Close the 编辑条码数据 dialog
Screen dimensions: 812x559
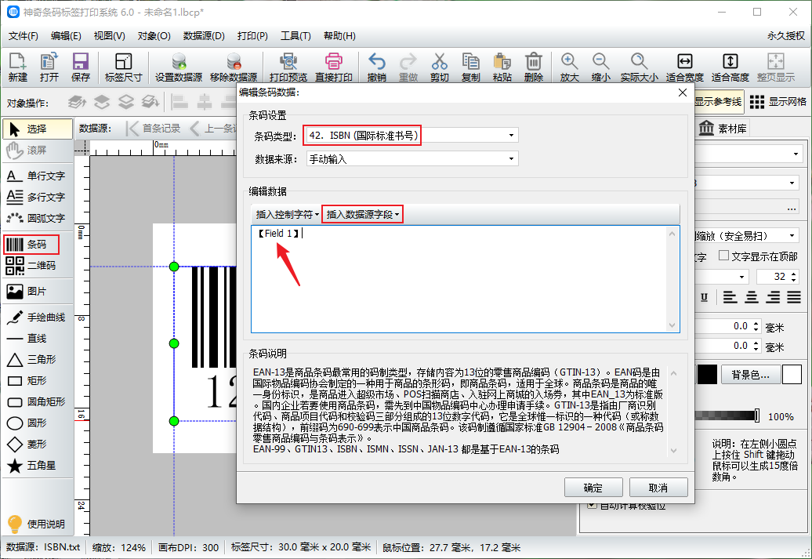coord(683,93)
